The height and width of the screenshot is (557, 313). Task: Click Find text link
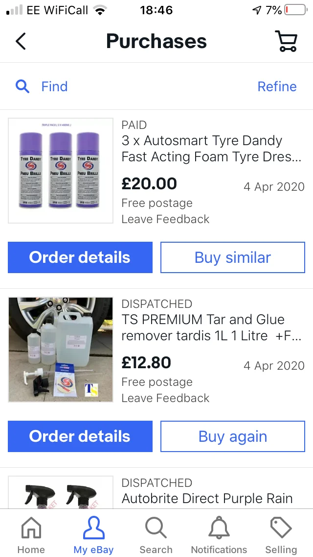point(54,86)
